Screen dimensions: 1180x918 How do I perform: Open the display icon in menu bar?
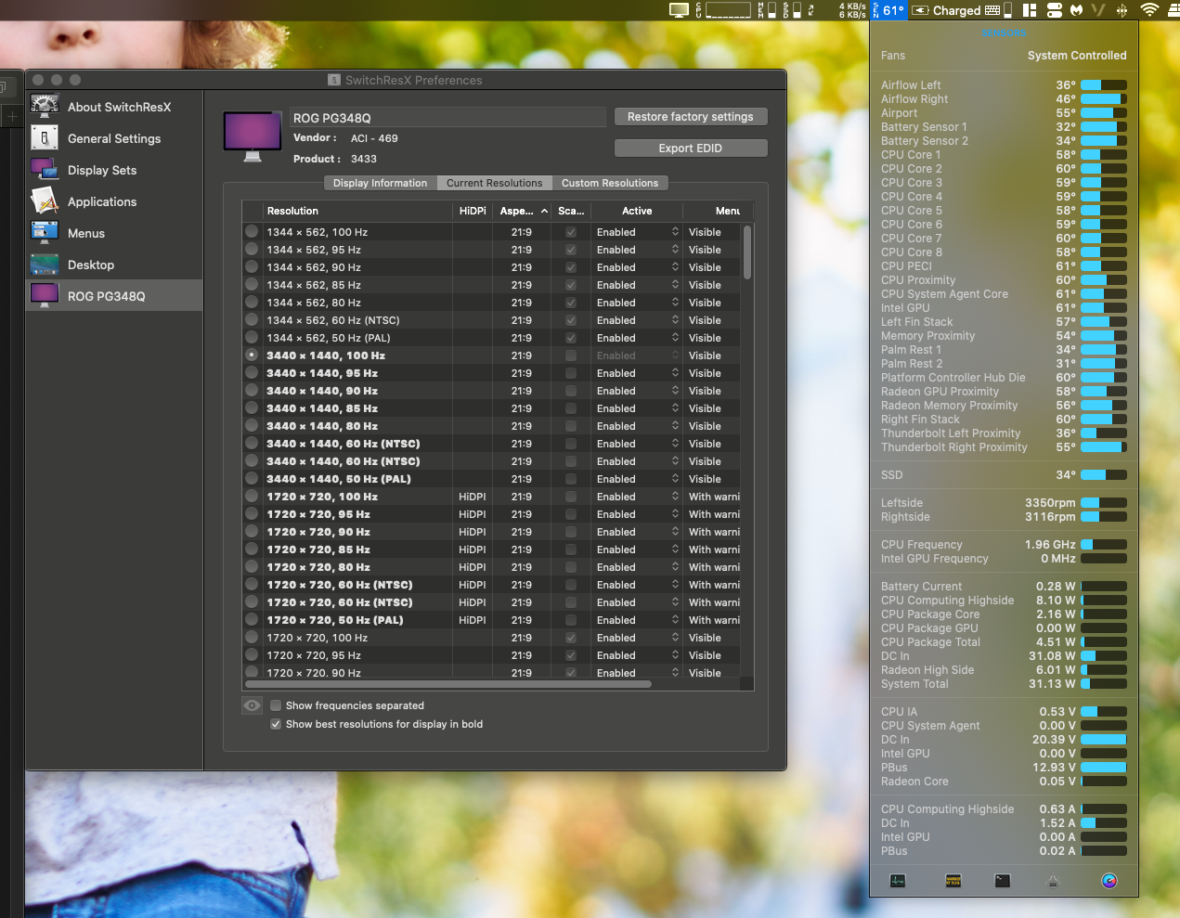[x=680, y=10]
